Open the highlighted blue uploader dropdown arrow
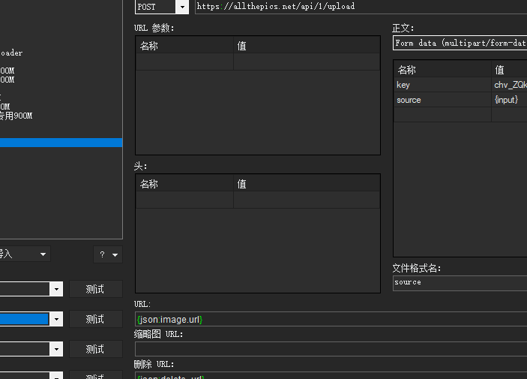Screen dimensions: 527x379 [x=56, y=319]
